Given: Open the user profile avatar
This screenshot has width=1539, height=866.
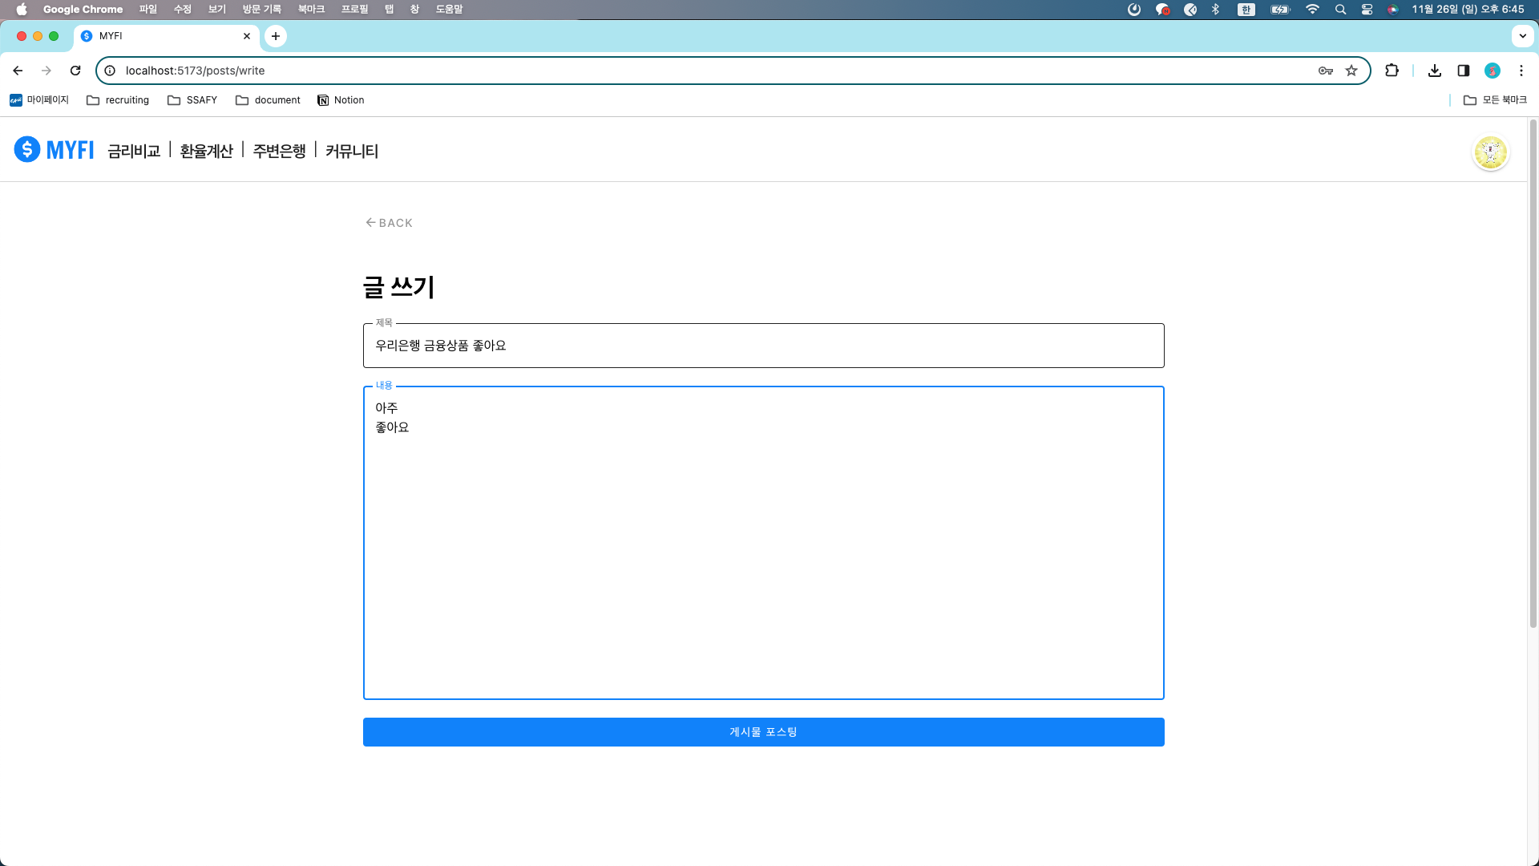Looking at the screenshot, I should [1490, 152].
